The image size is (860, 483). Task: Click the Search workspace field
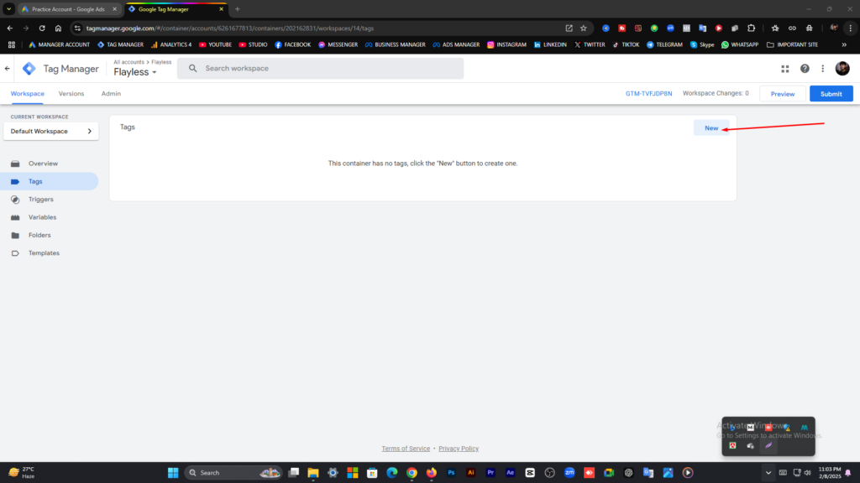pyautogui.click(x=320, y=69)
